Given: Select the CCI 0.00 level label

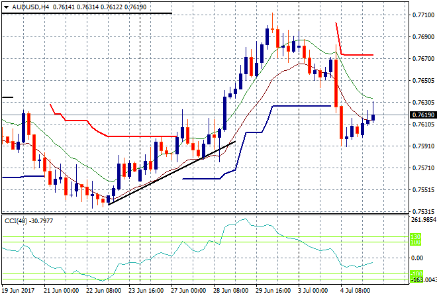Looking at the screenshot, I should coord(417,258).
